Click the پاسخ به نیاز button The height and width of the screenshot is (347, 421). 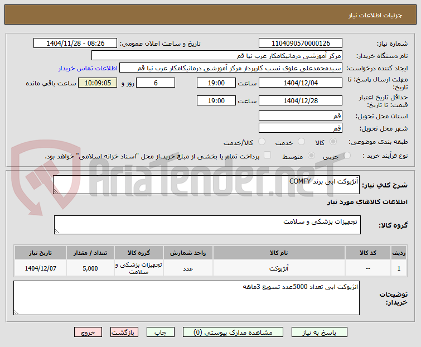tap(320, 332)
